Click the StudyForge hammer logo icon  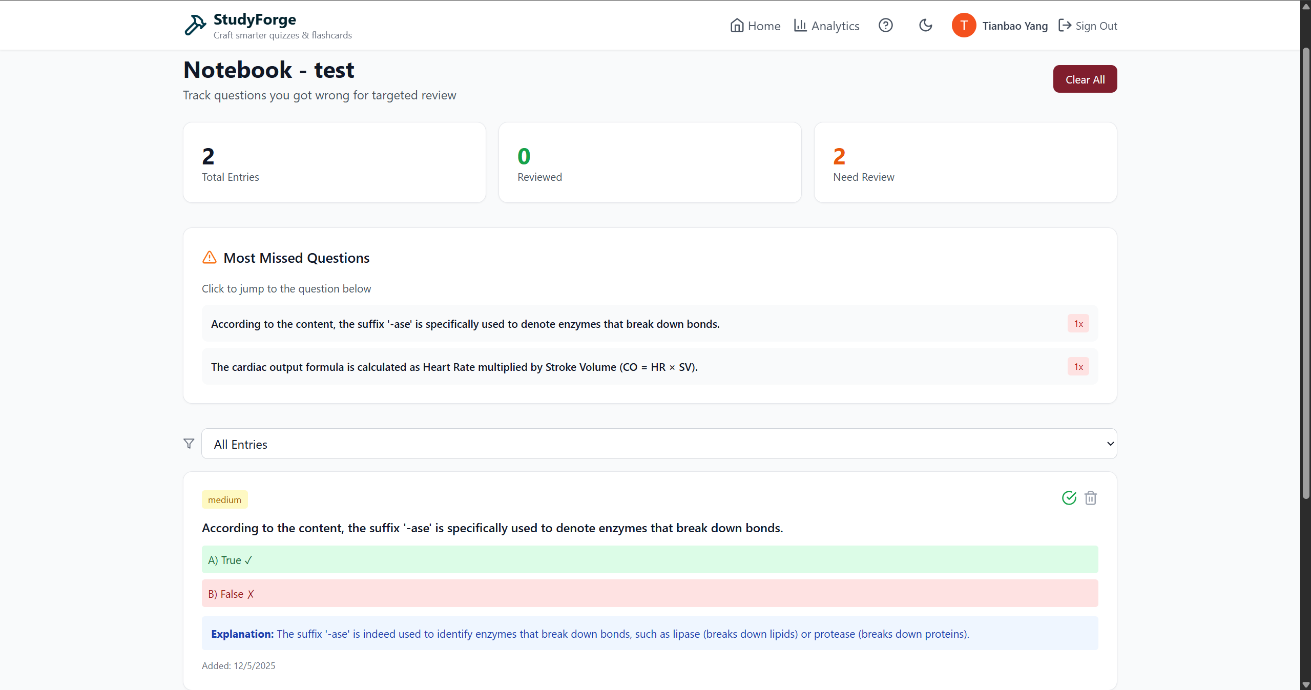click(195, 25)
